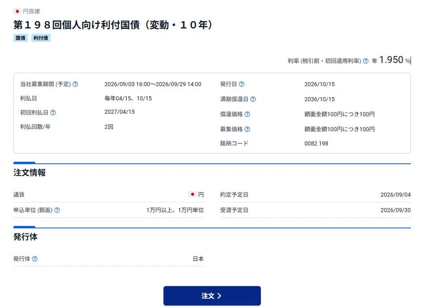The width and height of the screenshot is (430, 308).
Task: Click the help icon beside 初回利払日
Action: coord(53,113)
